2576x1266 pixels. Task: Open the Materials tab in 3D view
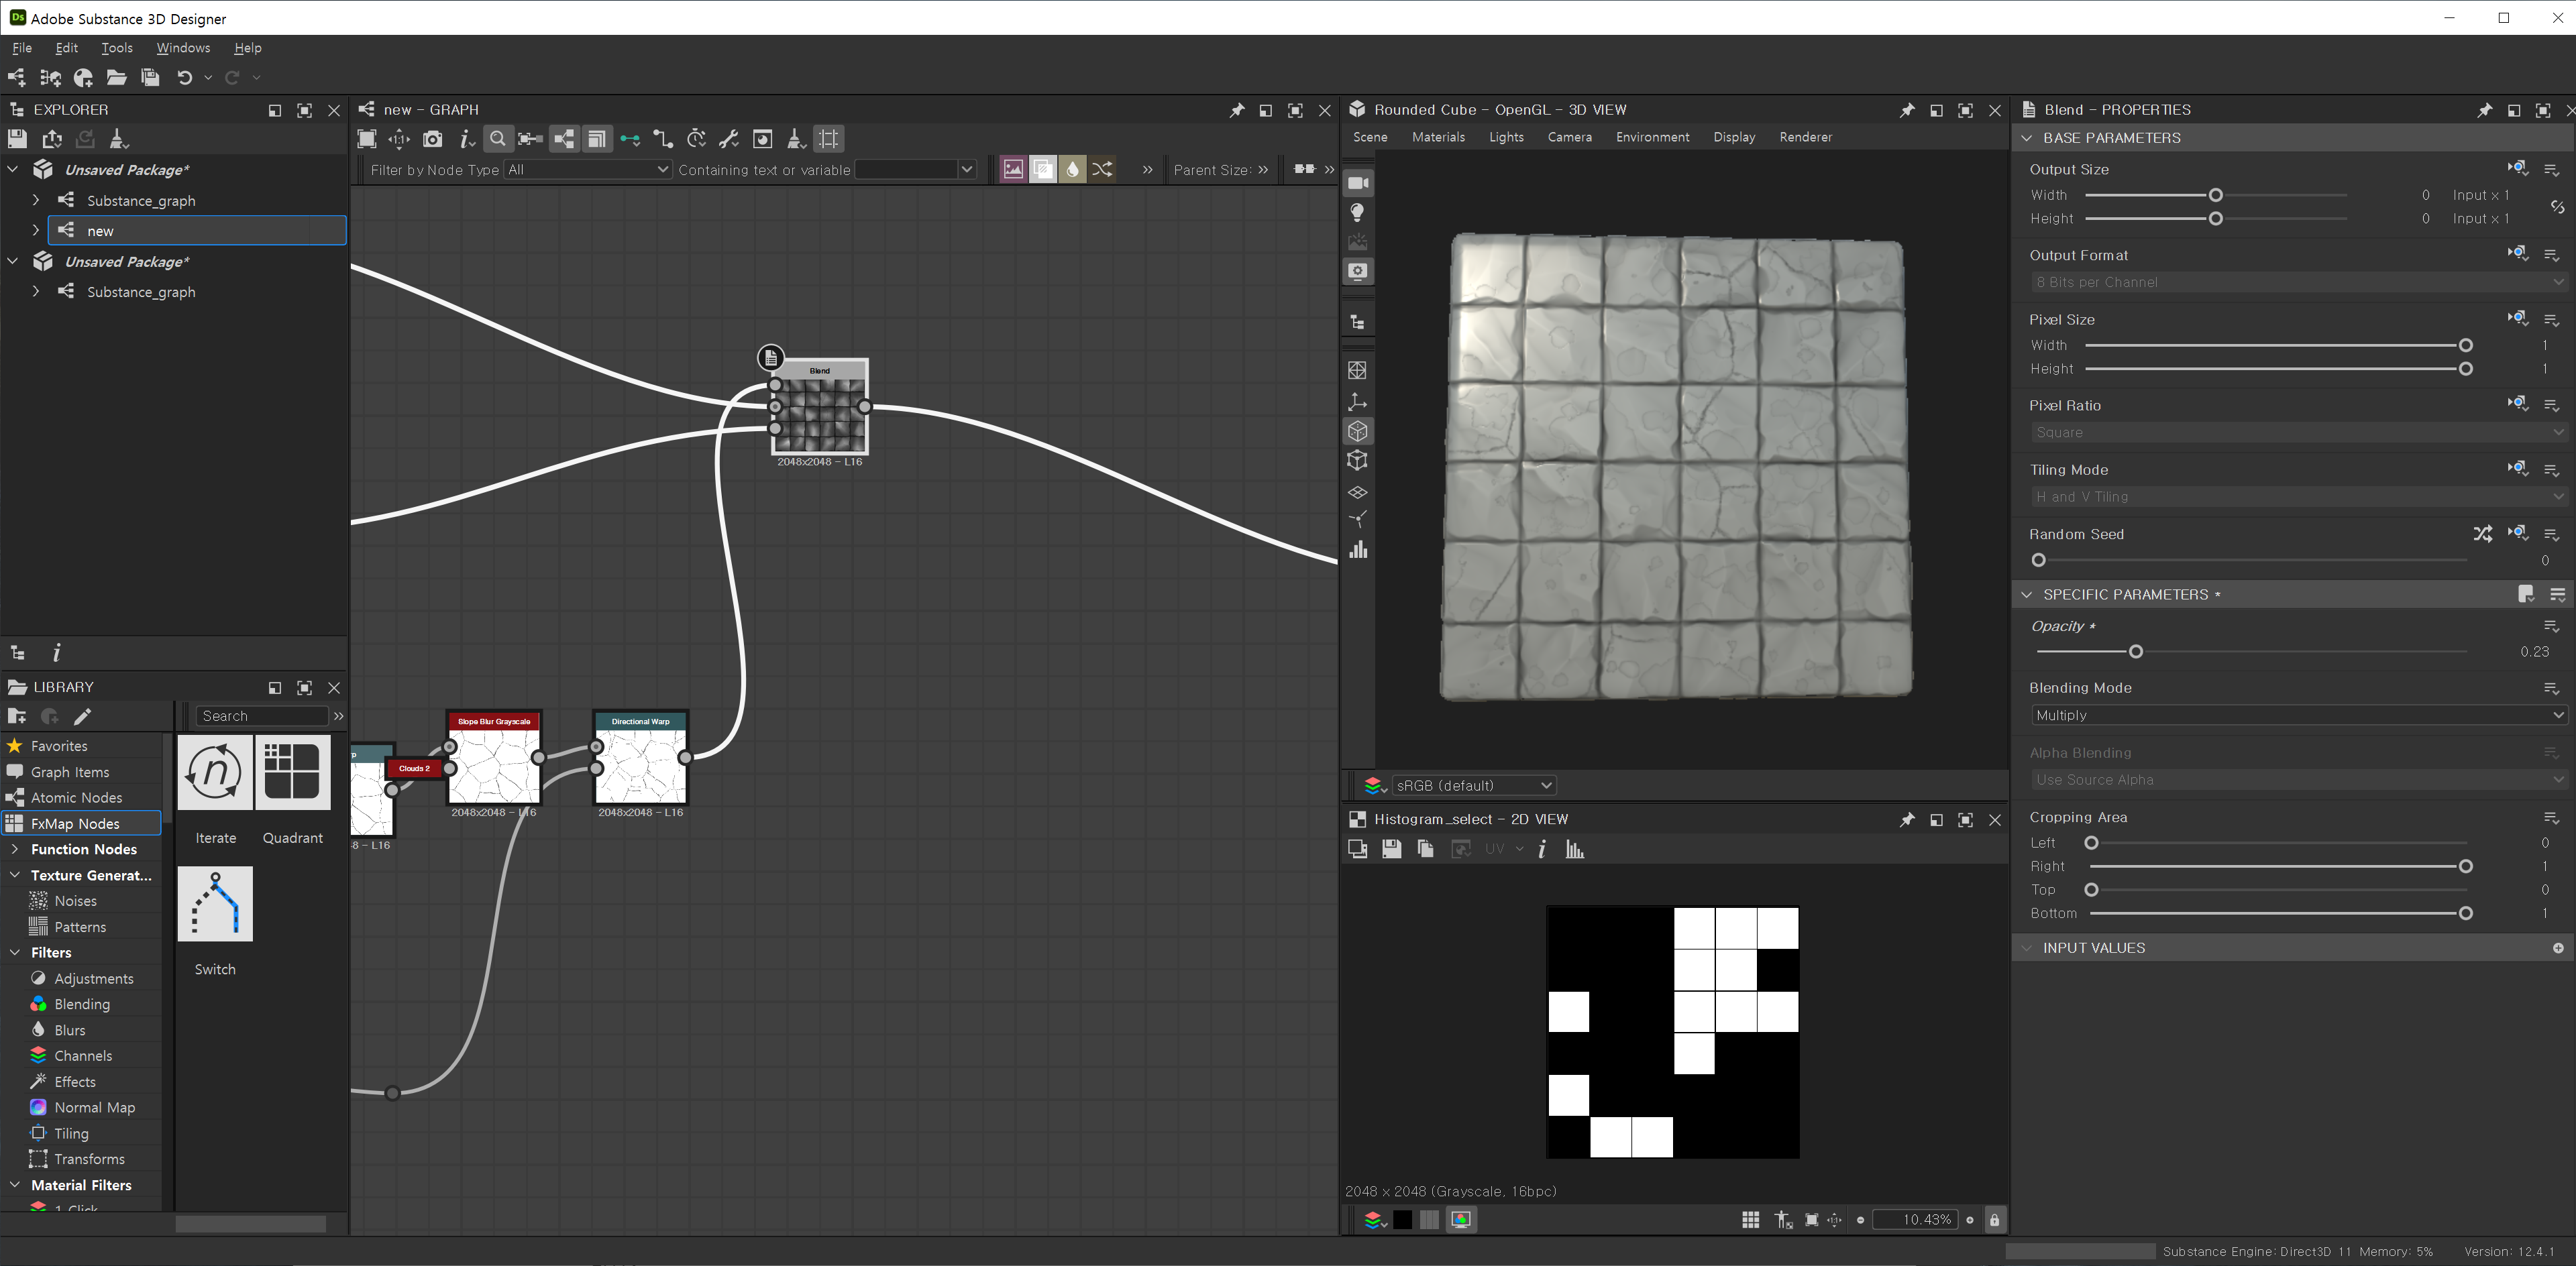pos(1438,137)
